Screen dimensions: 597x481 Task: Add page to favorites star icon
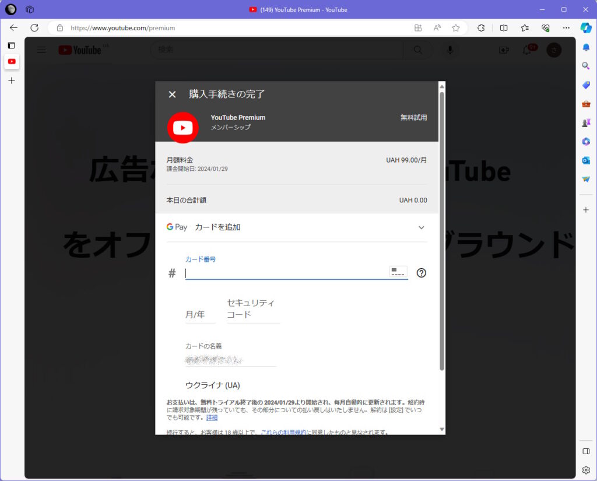point(456,28)
